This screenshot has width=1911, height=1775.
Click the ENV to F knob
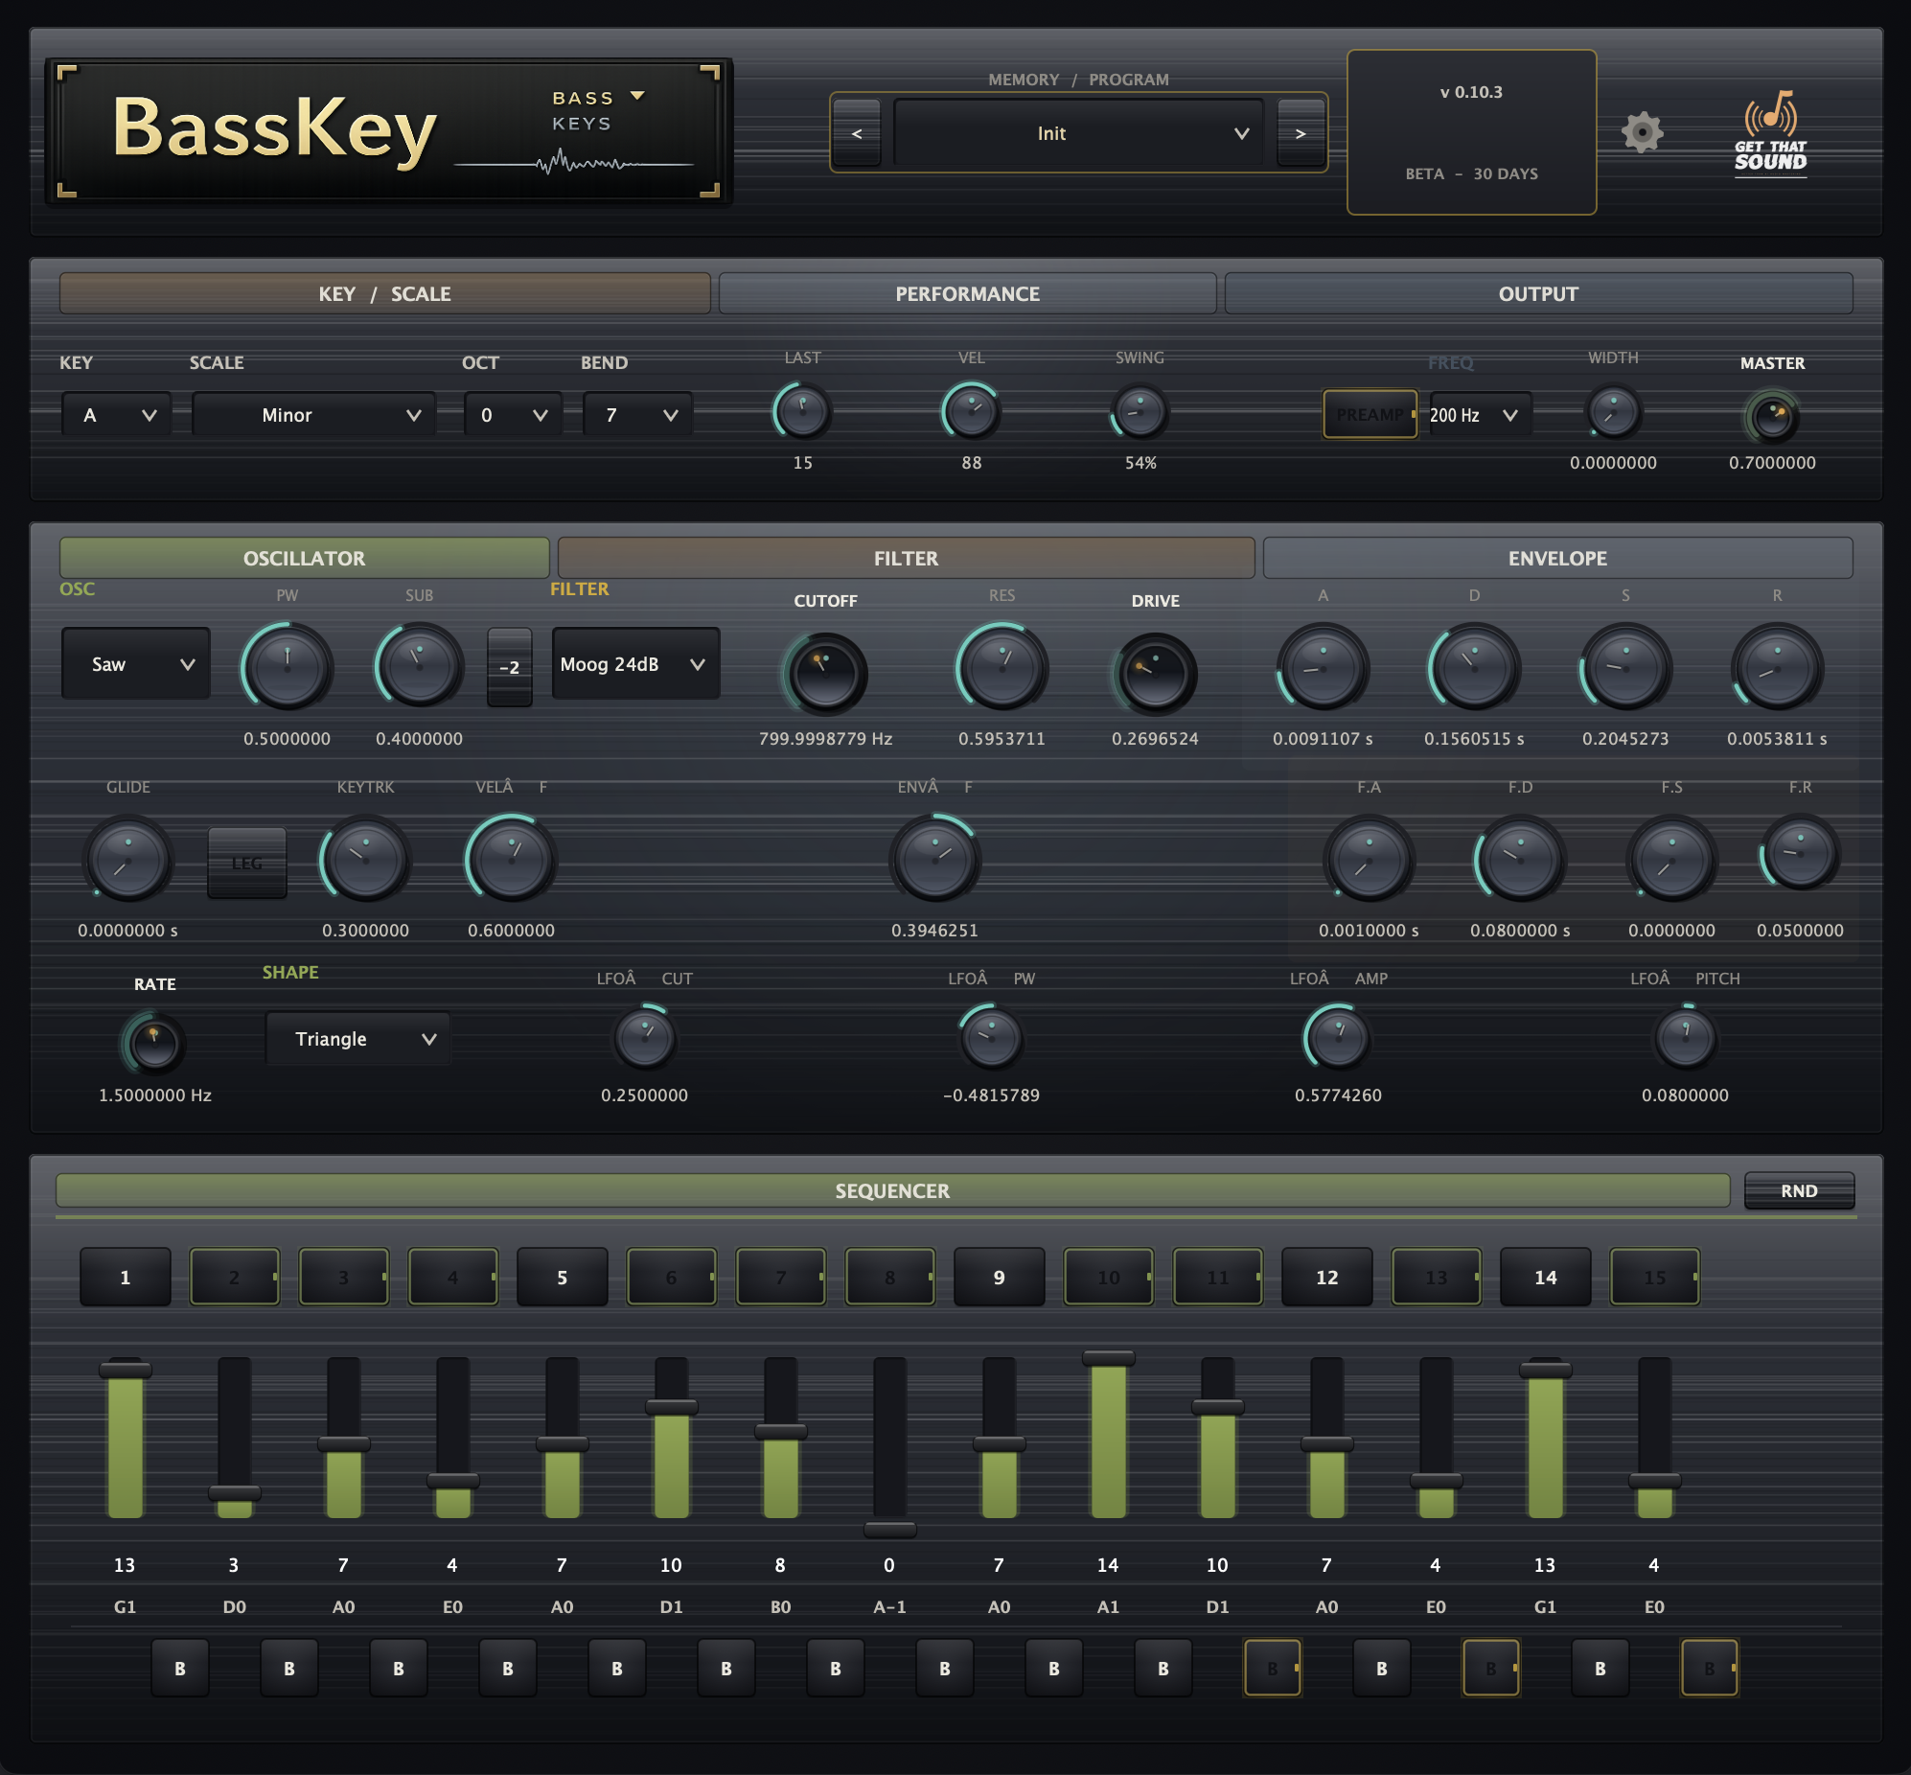pos(934,859)
